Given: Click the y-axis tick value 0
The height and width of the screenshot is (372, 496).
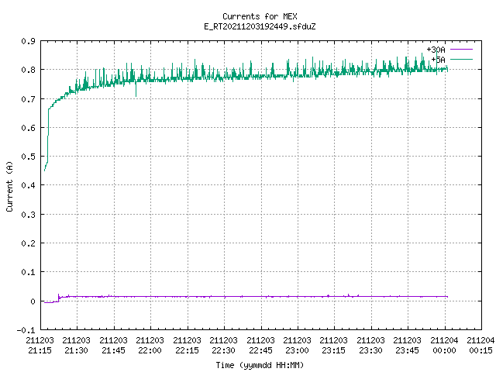Looking at the screenshot, I should click(33, 301).
